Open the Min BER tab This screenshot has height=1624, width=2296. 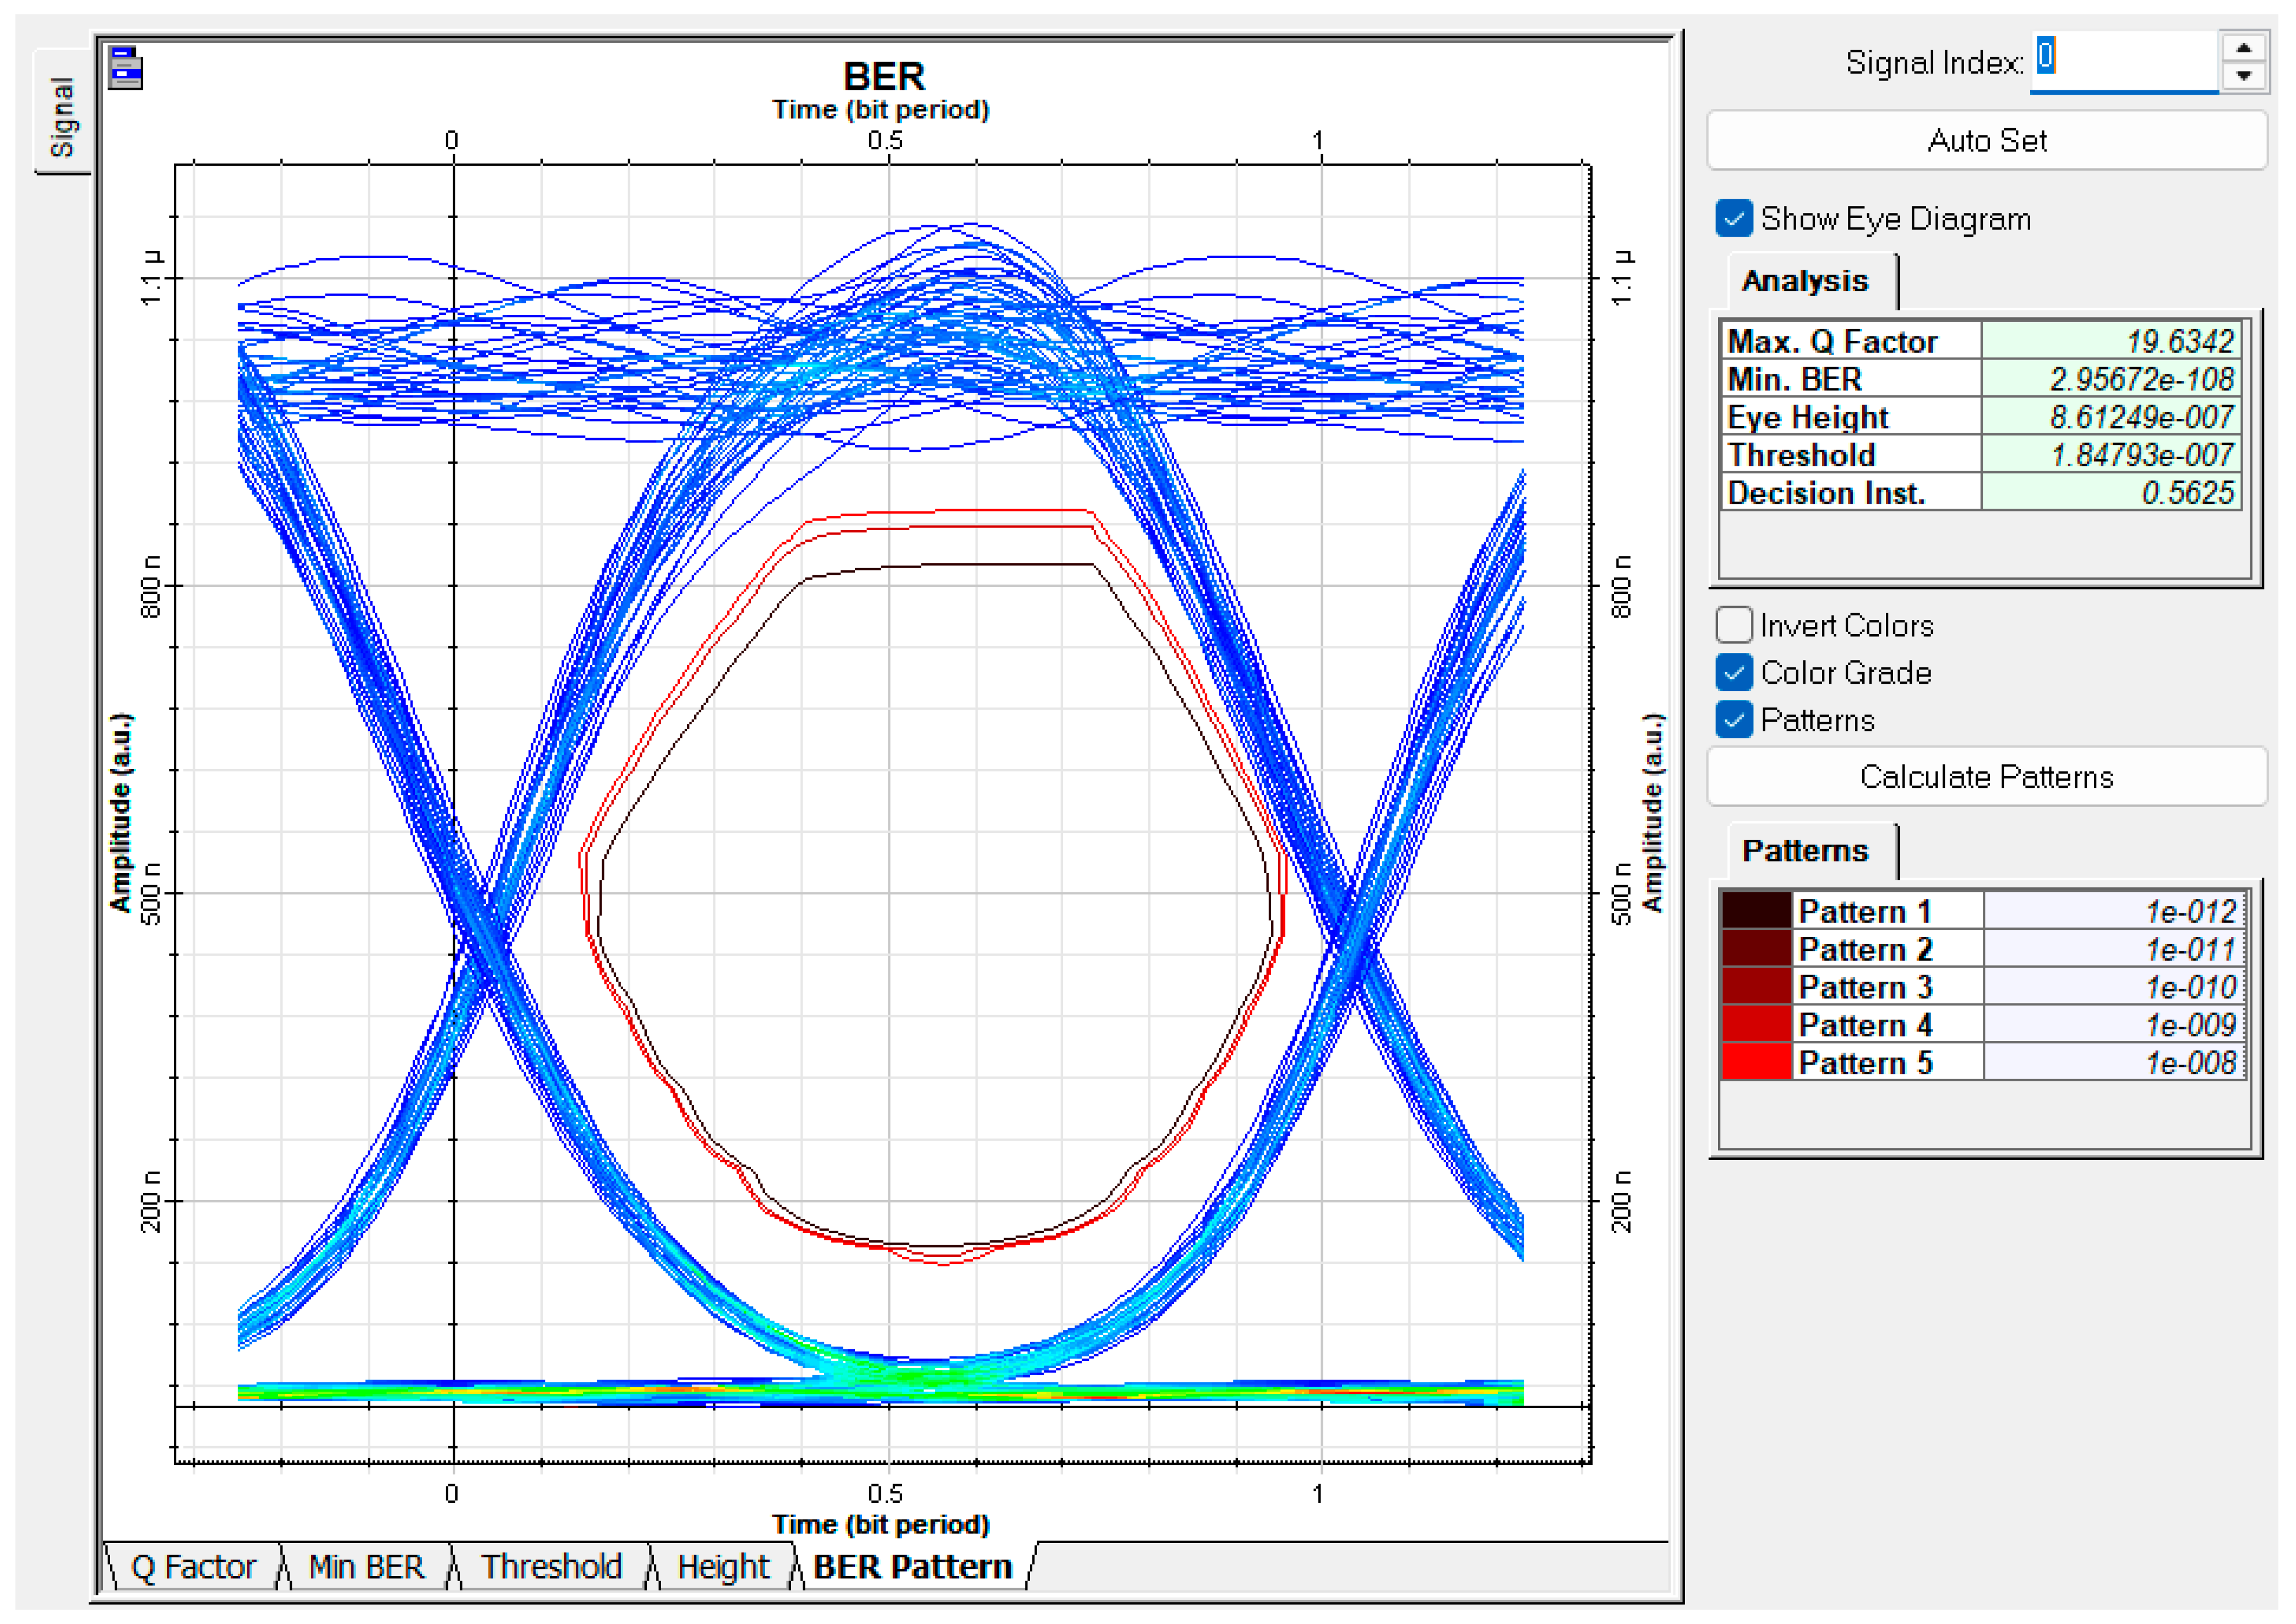tap(366, 1566)
